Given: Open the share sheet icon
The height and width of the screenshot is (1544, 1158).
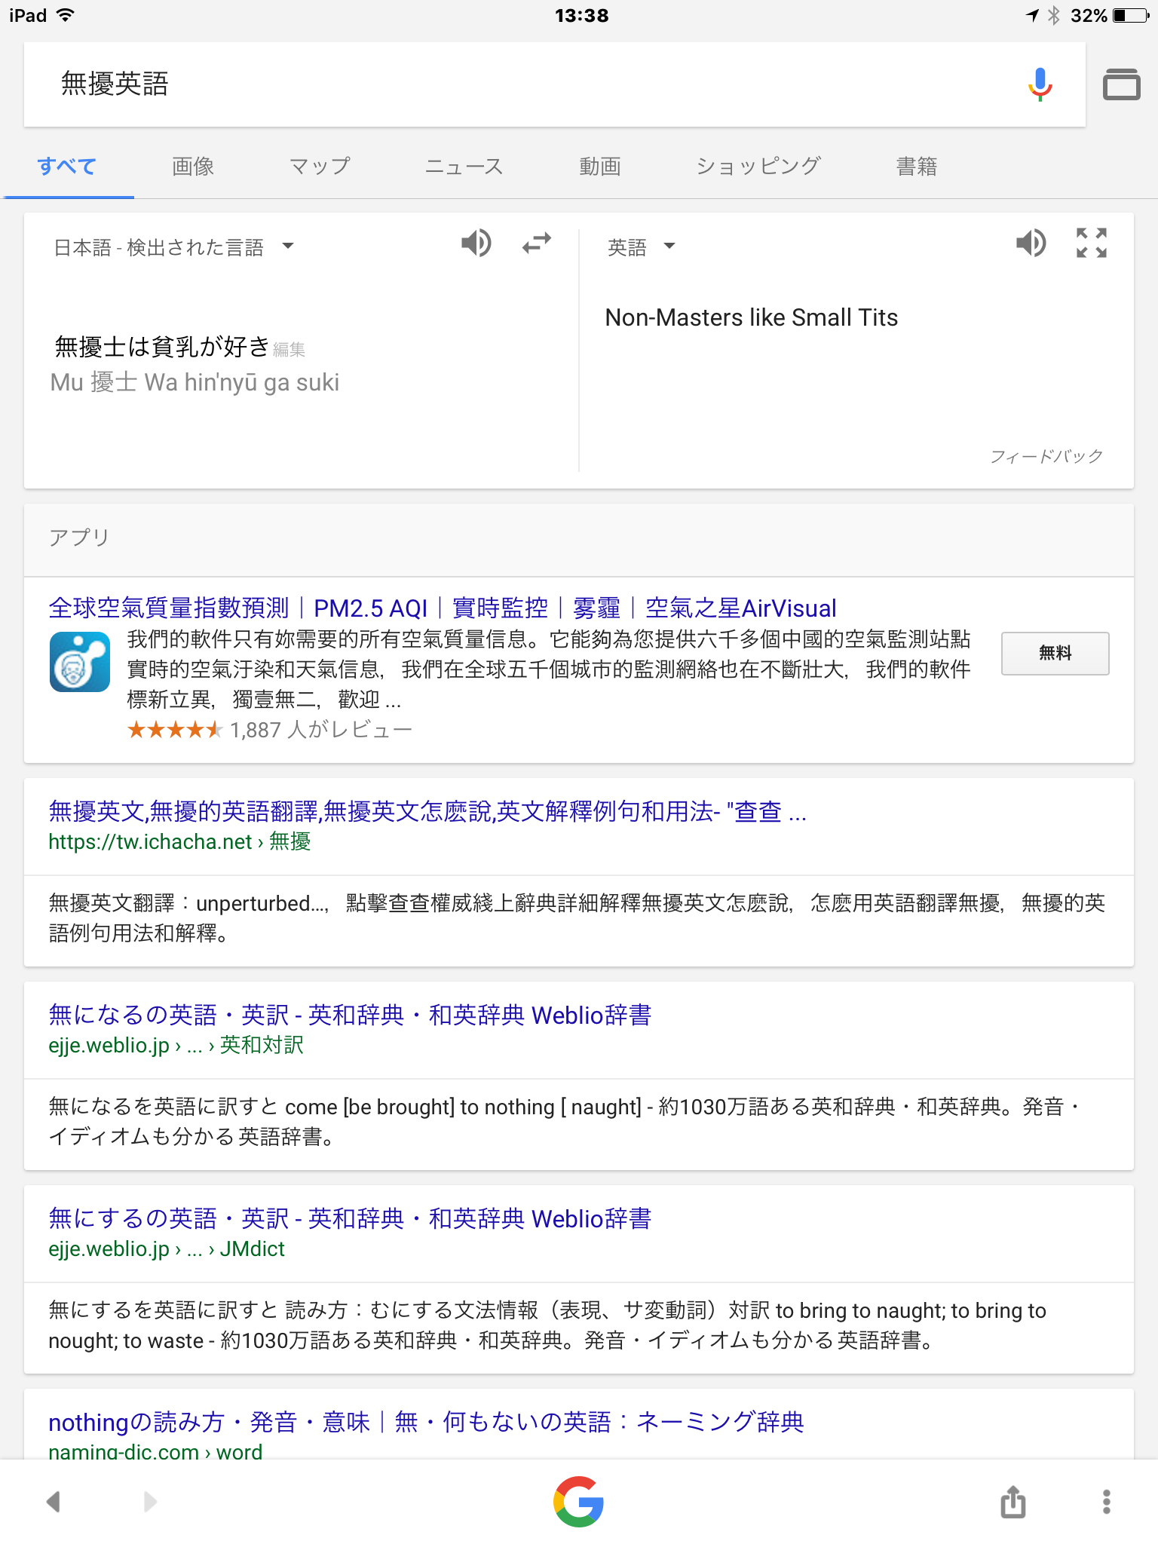Looking at the screenshot, I should point(1012,1501).
